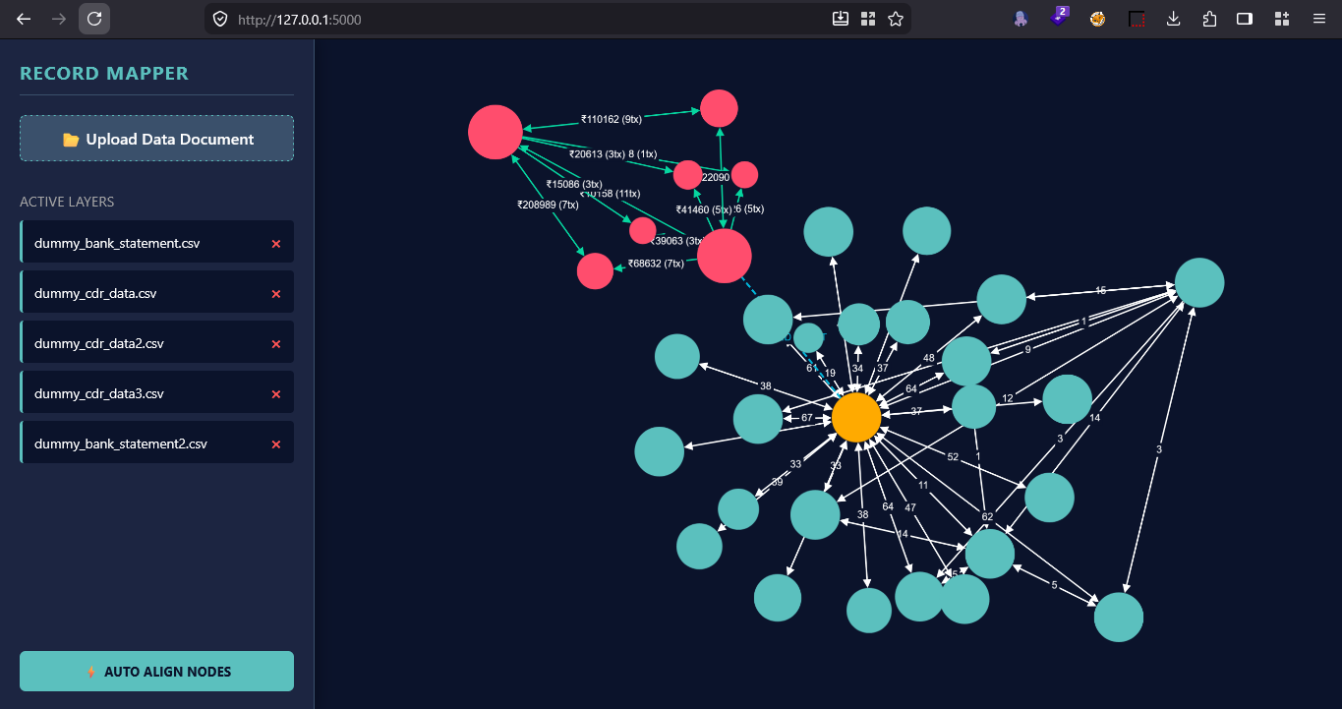The image size is (1342, 709).
Task: Click the RECORD MAPPER title
Action: [x=104, y=73]
